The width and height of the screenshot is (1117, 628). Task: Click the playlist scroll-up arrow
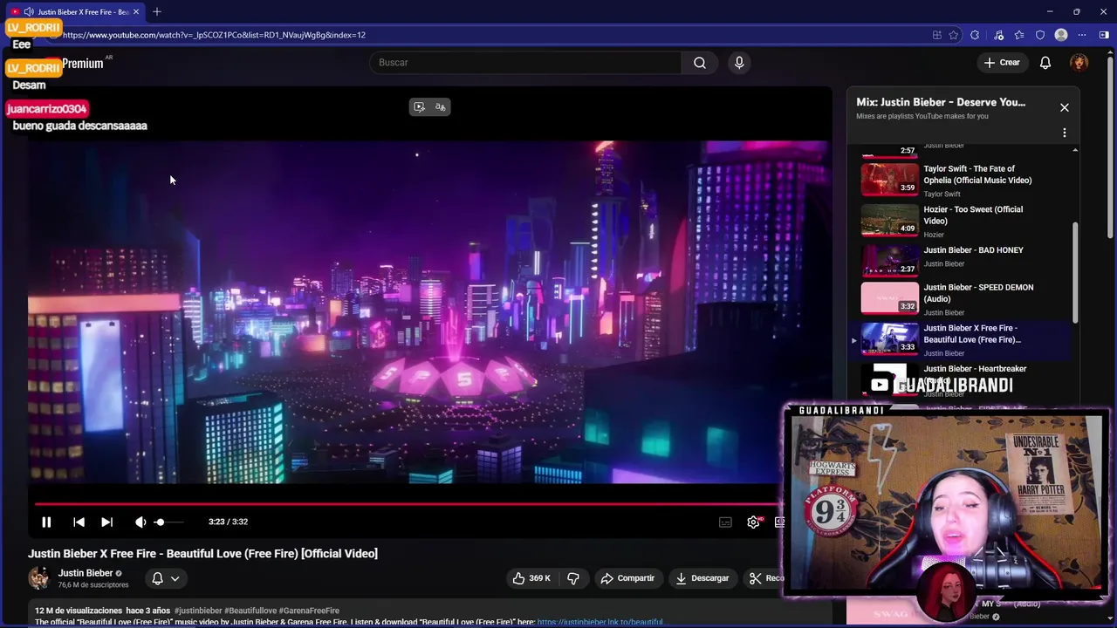[x=1075, y=151]
